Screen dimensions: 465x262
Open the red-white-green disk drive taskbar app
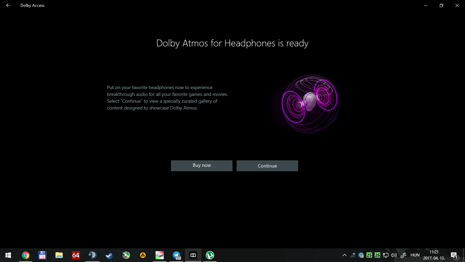(x=159, y=255)
